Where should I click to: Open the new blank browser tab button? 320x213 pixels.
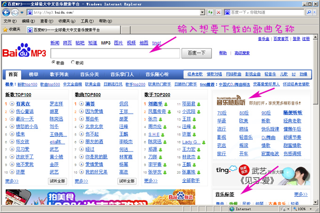coord(126,30)
